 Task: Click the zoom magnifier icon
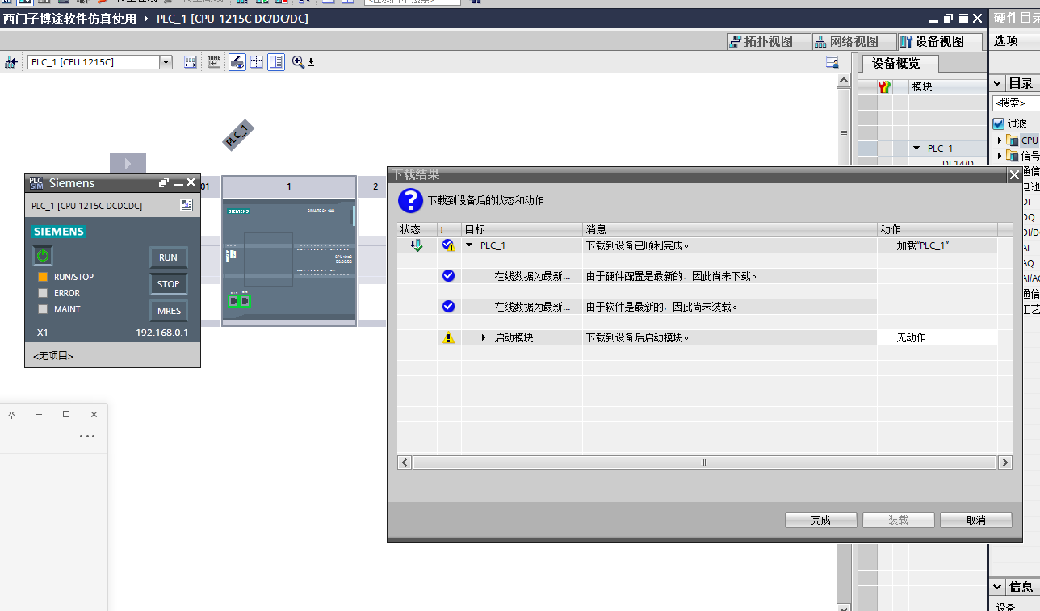298,62
